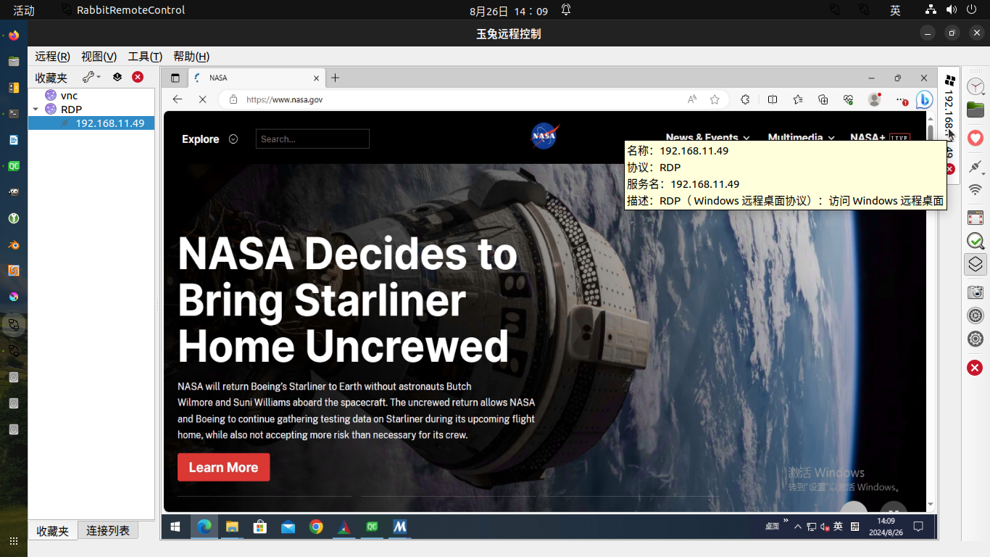Collapse the RDP tree node
This screenshot has height=557, width=990.
pos(35,110)
